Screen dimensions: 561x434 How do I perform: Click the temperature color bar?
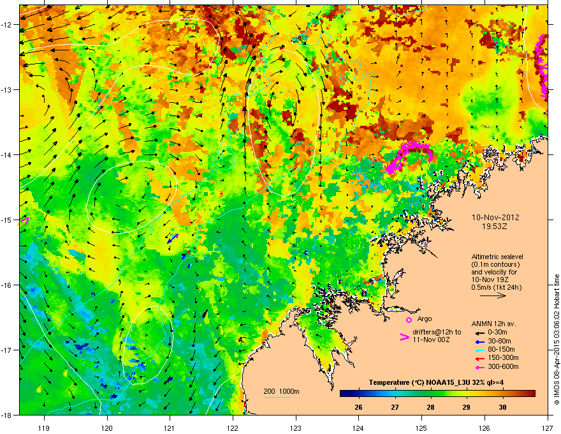pos(437,394)
